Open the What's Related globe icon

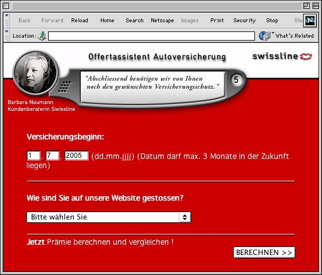click(265, 36)
